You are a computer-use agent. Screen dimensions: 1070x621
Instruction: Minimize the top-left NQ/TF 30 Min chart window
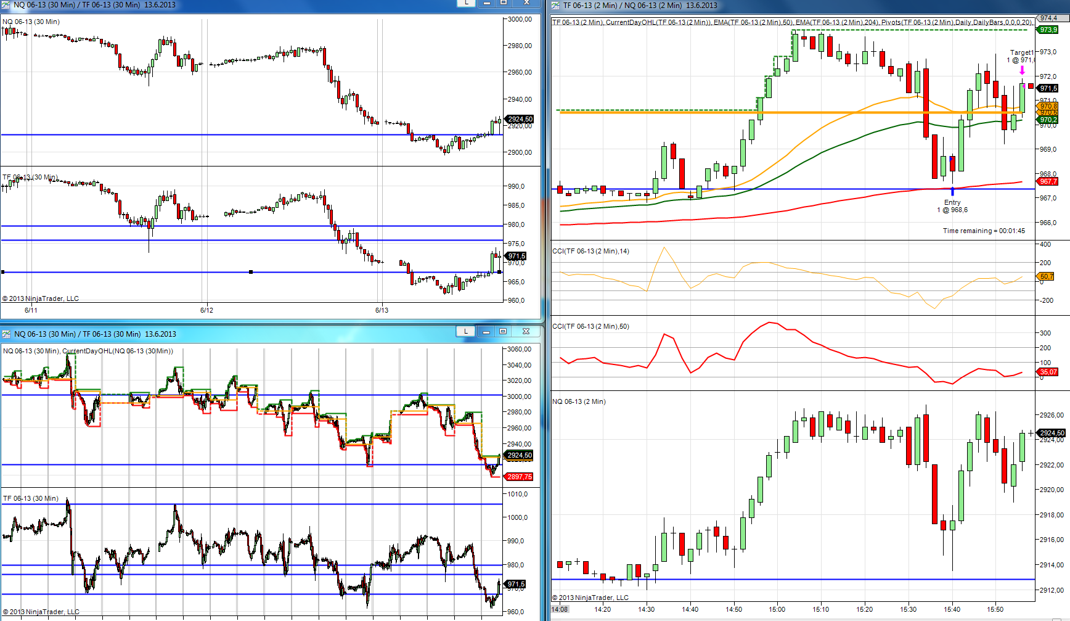click(x=486, y=2)
